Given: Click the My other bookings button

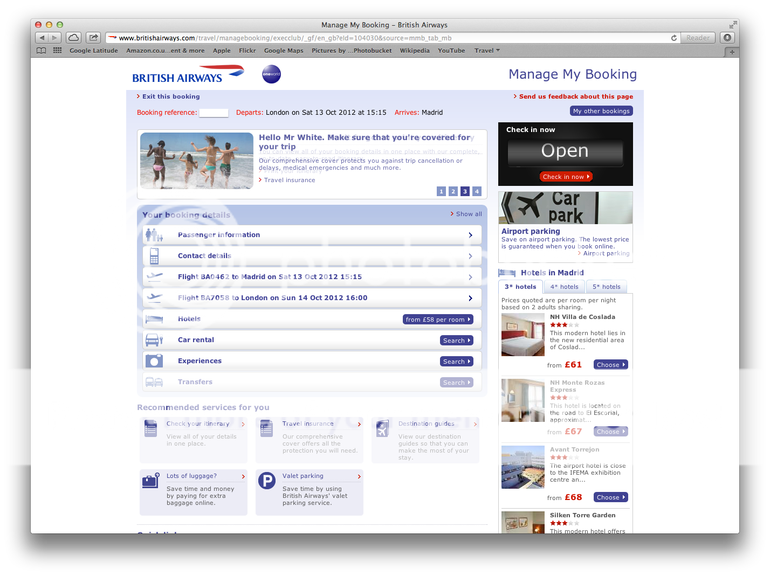Looking at the screenshot, I should coord(601,111).
